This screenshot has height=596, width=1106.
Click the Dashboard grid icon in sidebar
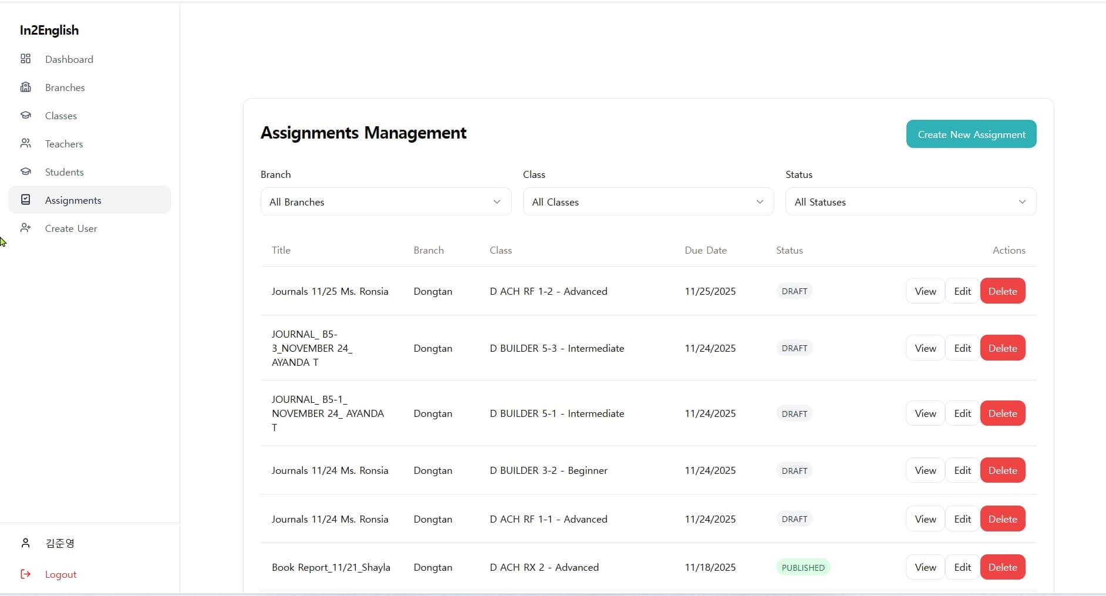[x=25, y=59]
